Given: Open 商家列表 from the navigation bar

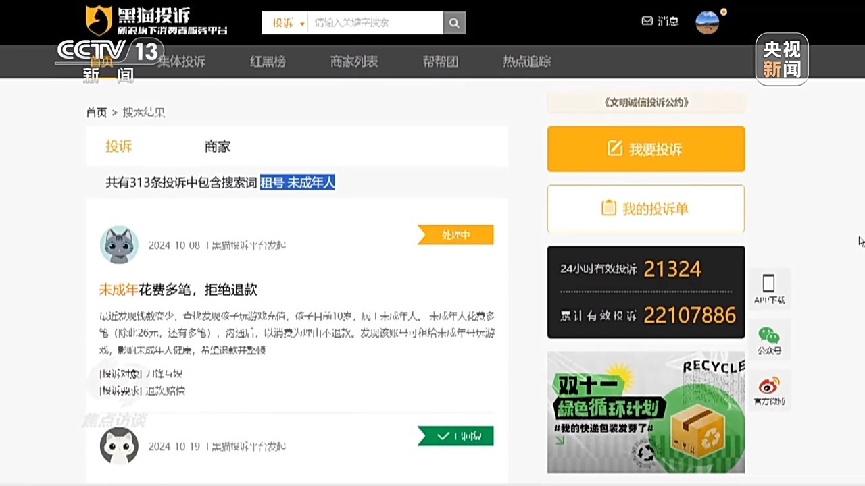Looking at the screenshot, I should pos(353,61).
